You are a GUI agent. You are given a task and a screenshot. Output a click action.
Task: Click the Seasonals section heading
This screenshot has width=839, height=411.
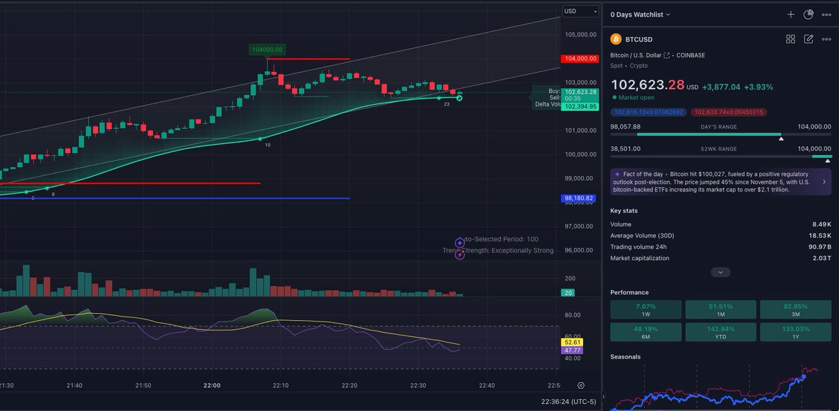(x=626, y=356)
